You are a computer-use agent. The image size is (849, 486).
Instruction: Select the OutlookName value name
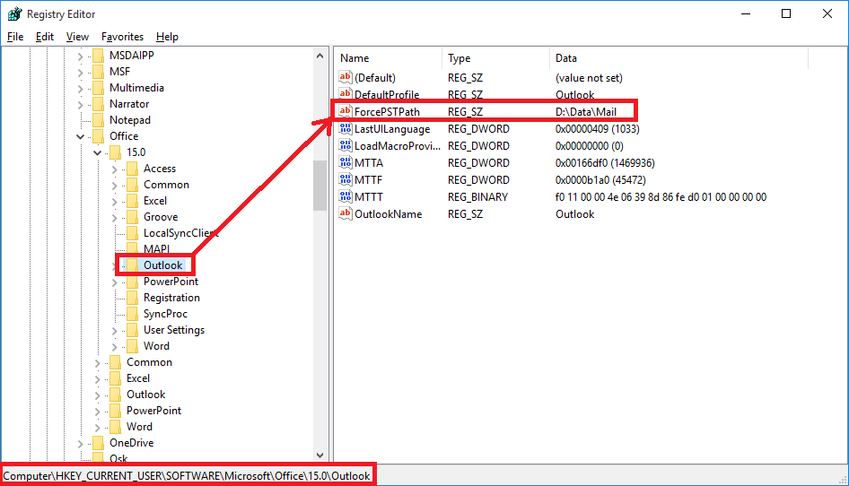pyautogui.click(x=389, y=213)
